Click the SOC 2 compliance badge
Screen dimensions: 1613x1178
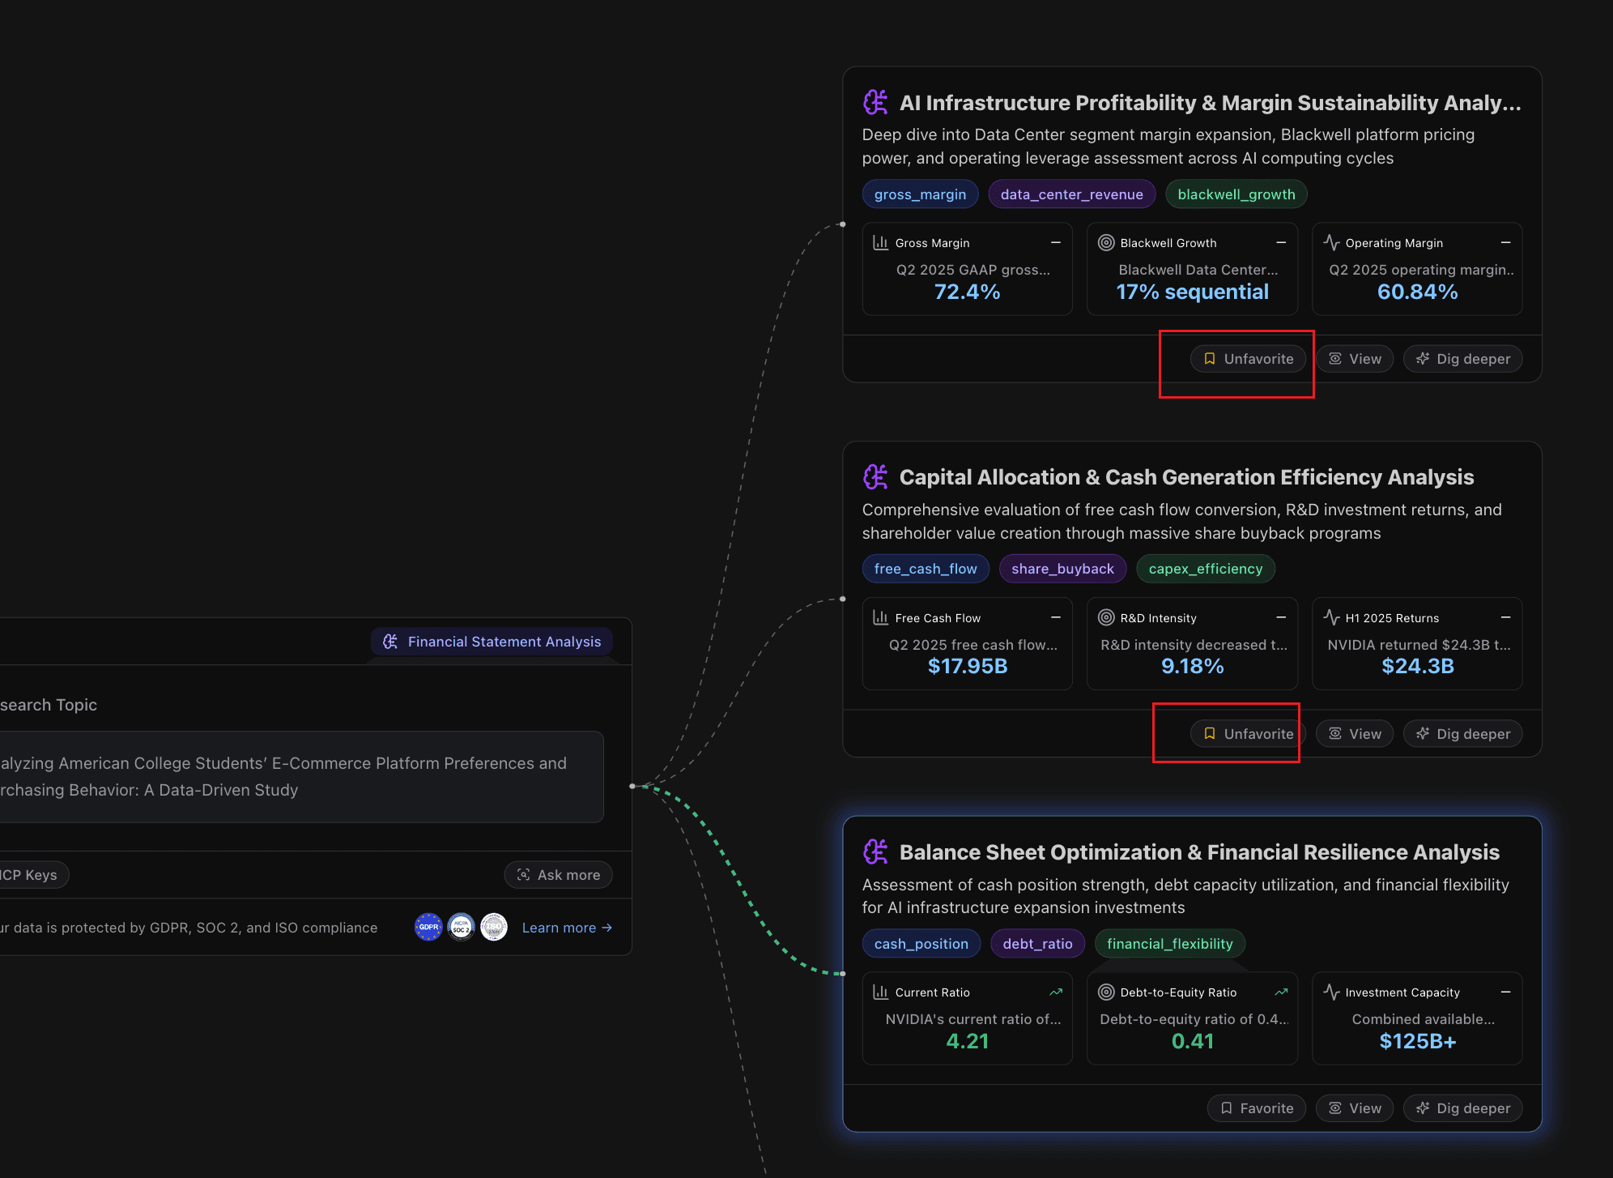point(461,928)
